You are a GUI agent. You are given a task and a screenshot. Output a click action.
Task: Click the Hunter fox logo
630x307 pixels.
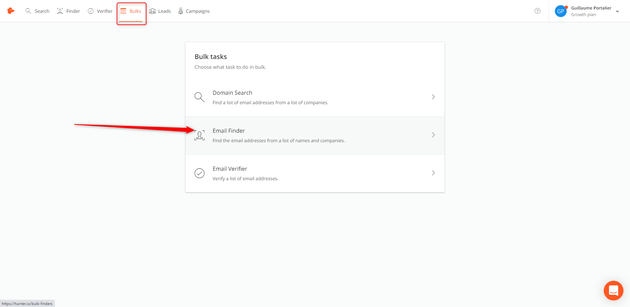point(11,11)
